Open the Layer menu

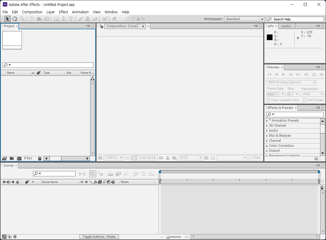(50, 12)
